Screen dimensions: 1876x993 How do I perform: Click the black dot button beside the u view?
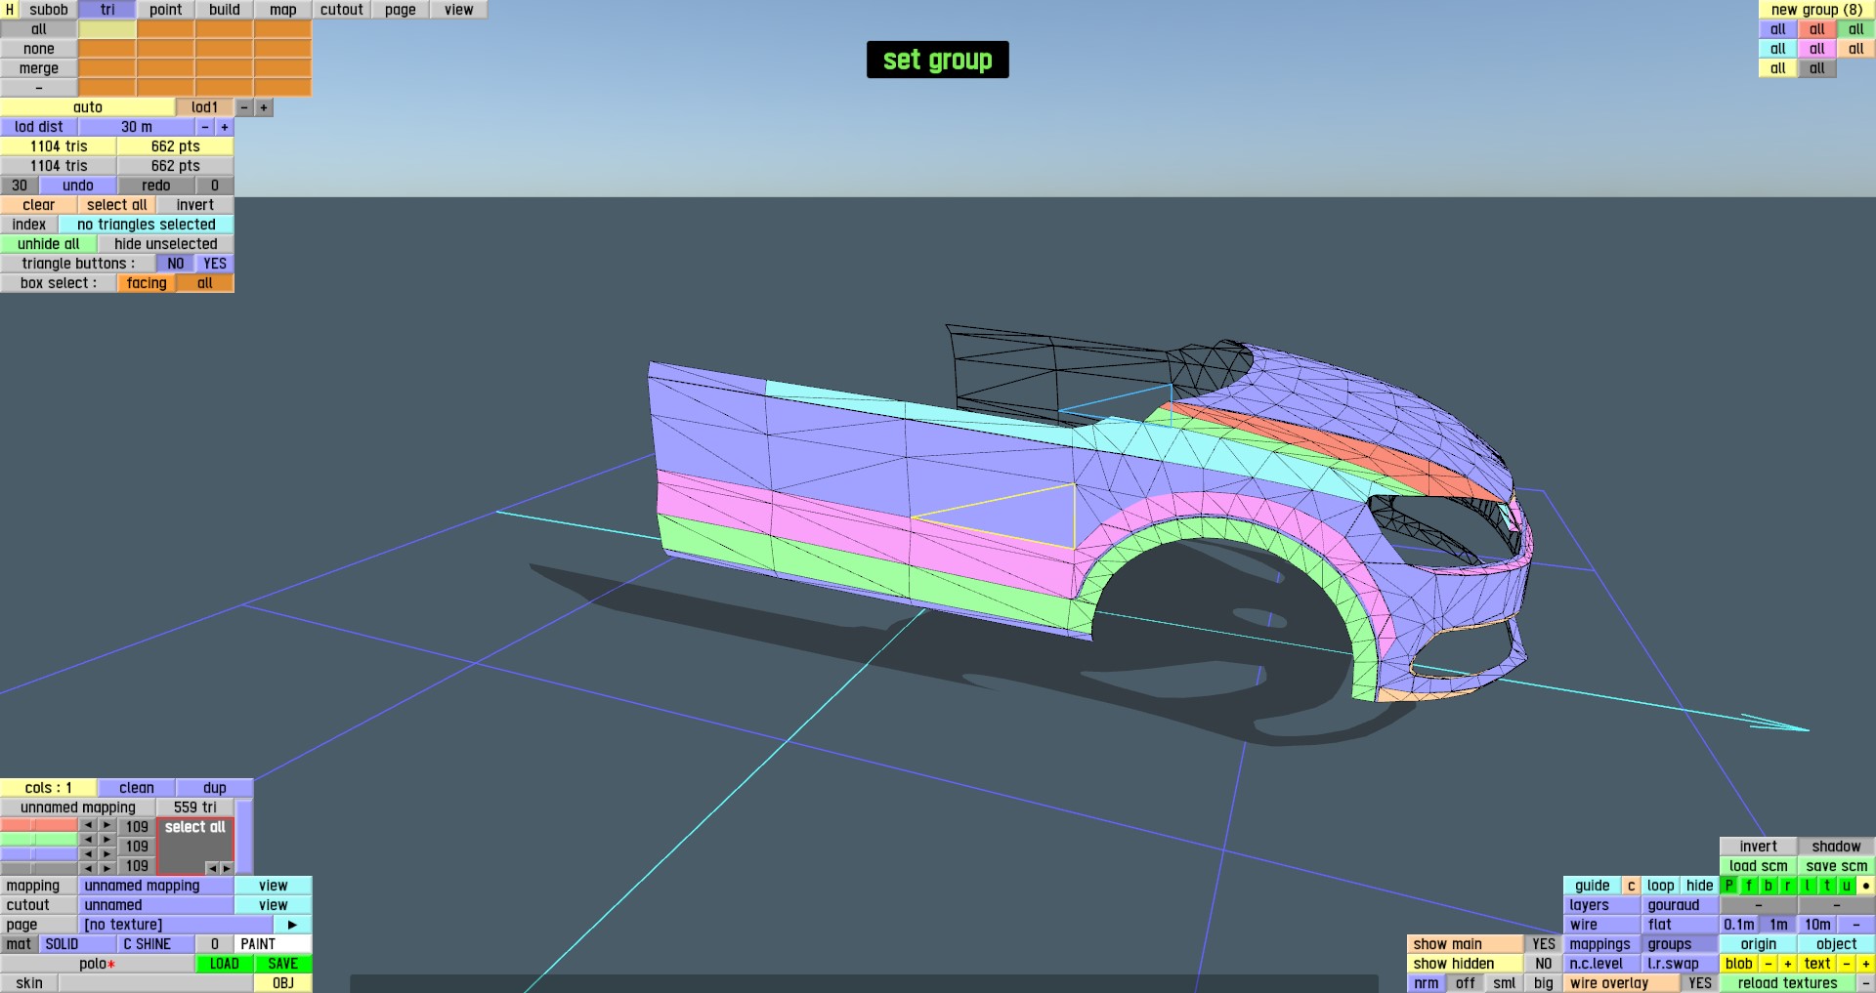coord(1866,886)
